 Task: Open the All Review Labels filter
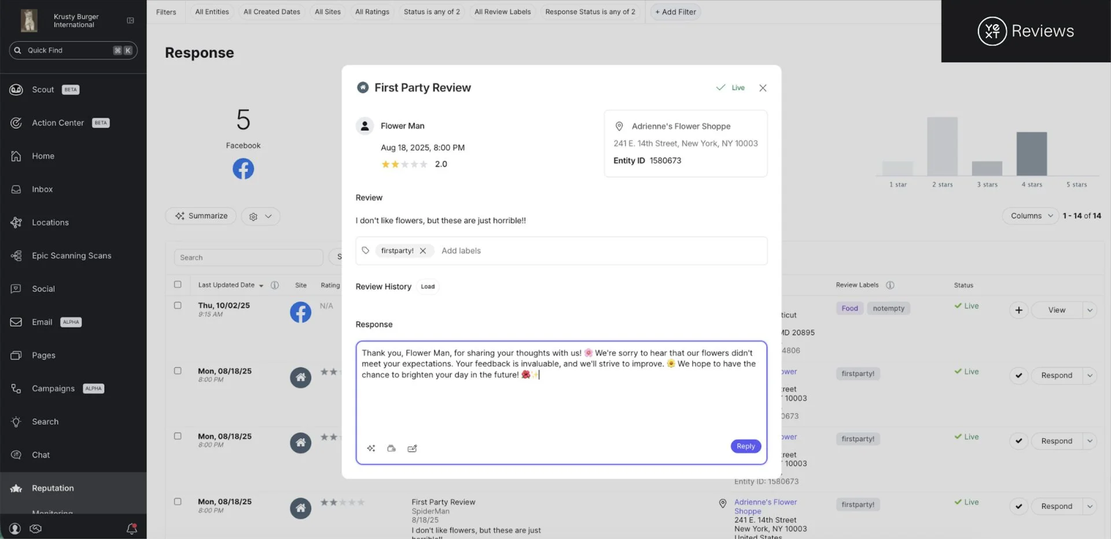pyautogui.click(x=502, y=12)
